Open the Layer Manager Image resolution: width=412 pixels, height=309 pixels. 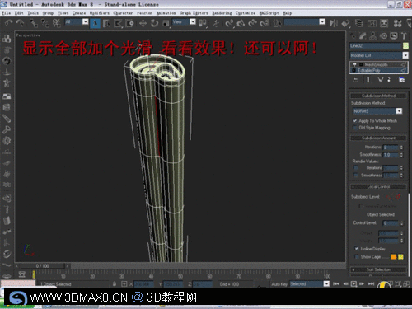(359, 23)
